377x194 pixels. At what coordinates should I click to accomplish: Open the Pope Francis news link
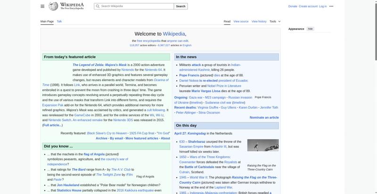coord(189,75)
